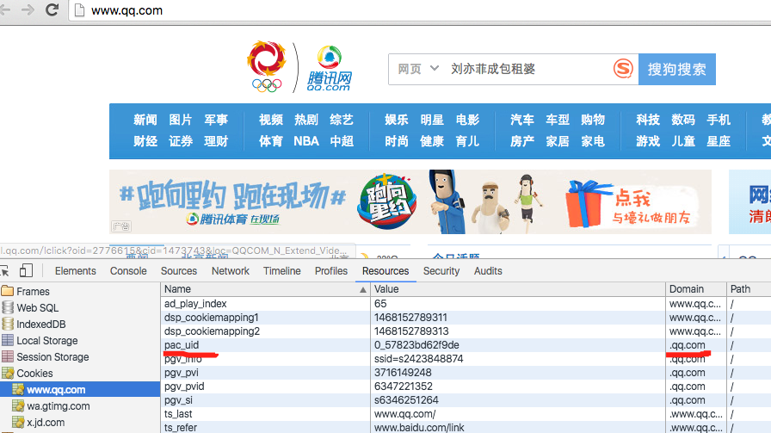Switch to the Network tab
The width and height of the screenshot is (771, 433).
point(230,271)
